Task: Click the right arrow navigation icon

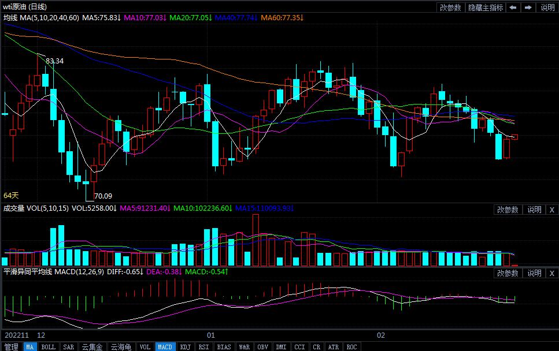Action: coord(528,8)
